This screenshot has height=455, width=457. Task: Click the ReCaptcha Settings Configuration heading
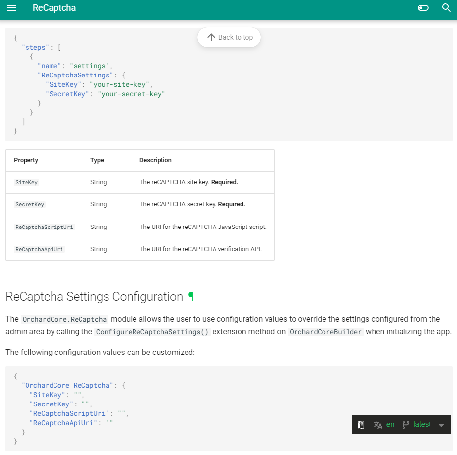coord(94,296)
